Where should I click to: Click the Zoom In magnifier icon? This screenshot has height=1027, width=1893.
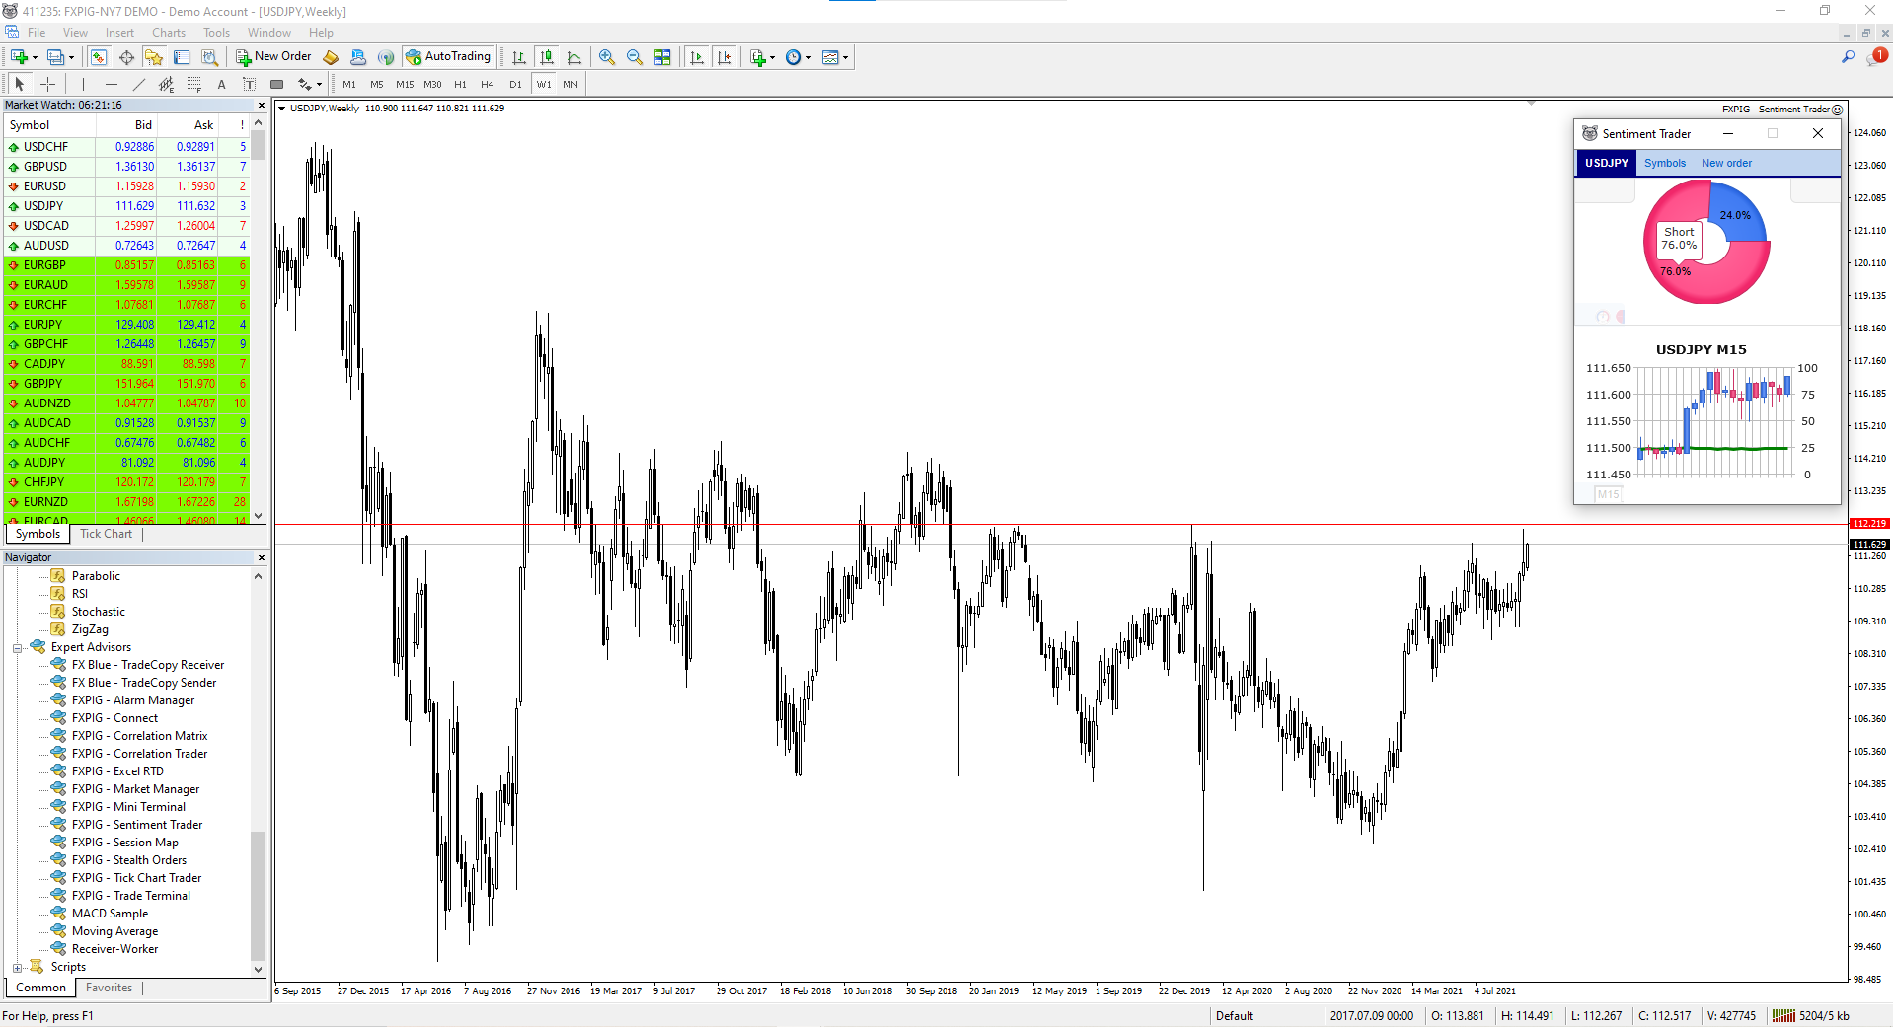point(607,57)
